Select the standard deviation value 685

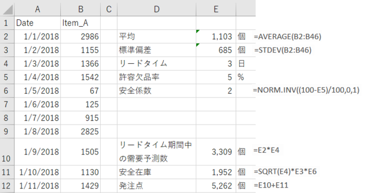(x=216, y=50)
